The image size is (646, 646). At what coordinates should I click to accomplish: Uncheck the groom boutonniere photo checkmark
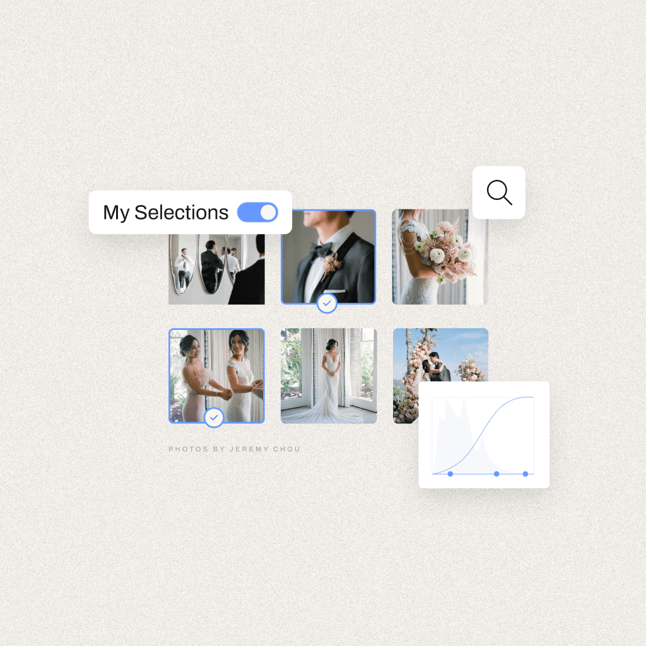click(327, 303)
